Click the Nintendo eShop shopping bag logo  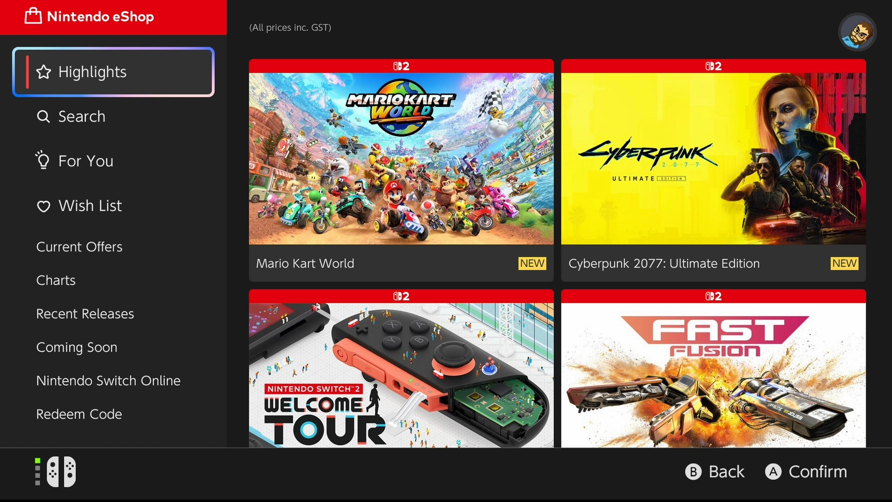[x=33, y=16]
